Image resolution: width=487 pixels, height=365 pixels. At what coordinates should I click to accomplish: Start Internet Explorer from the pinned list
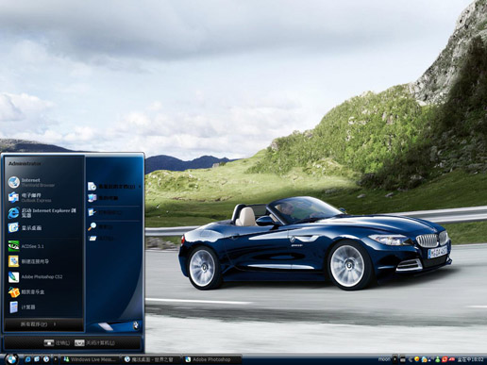(x=44, y=213)
